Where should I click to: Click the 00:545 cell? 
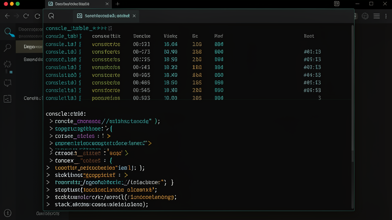click(142, 90)
